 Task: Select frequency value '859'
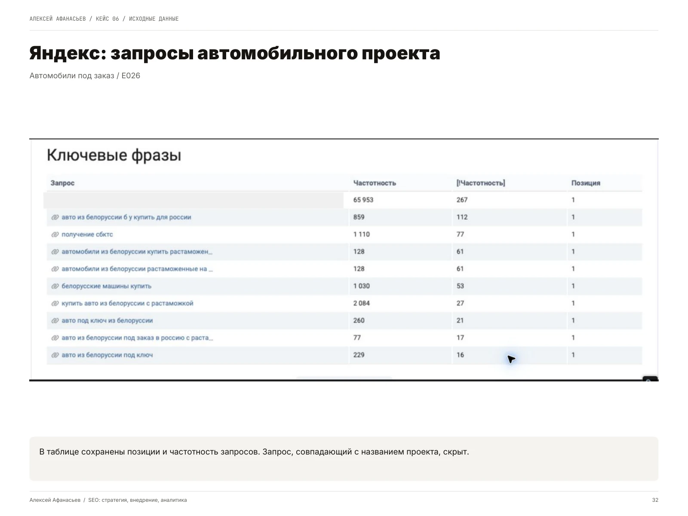point(359,217)
